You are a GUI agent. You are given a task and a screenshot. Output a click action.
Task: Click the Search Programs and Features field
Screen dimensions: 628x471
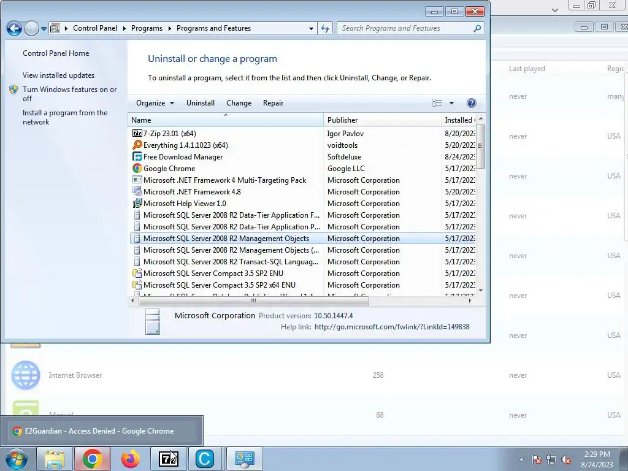[x=410, y=28]
